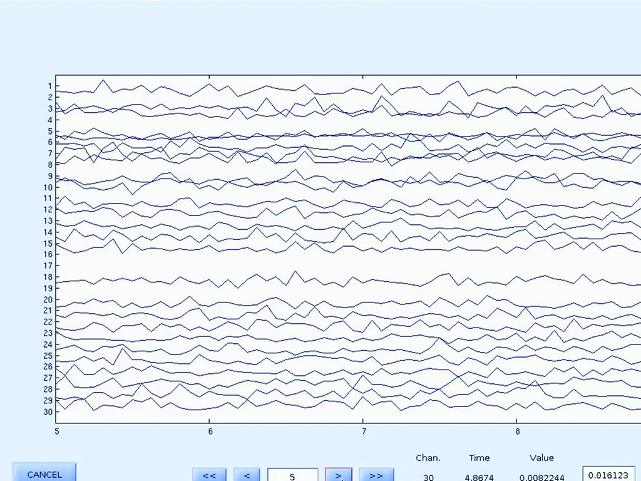The image size is (641, 481).
Task: Click the time readout 4.8674
Action: [479, 477]
